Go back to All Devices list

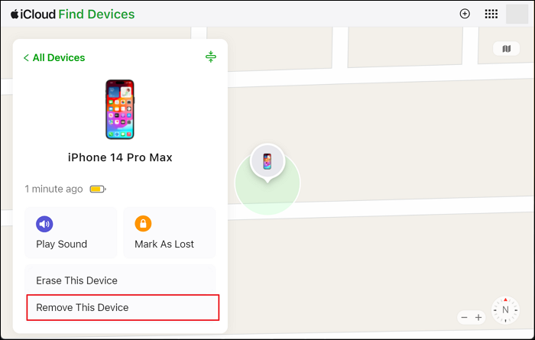click(x=54, y=57)
